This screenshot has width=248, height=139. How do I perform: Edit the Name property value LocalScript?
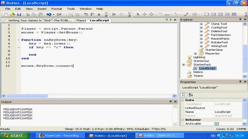coord(228,112)
